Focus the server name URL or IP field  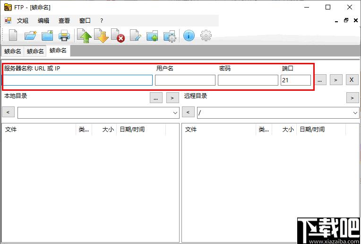[77, 80]
